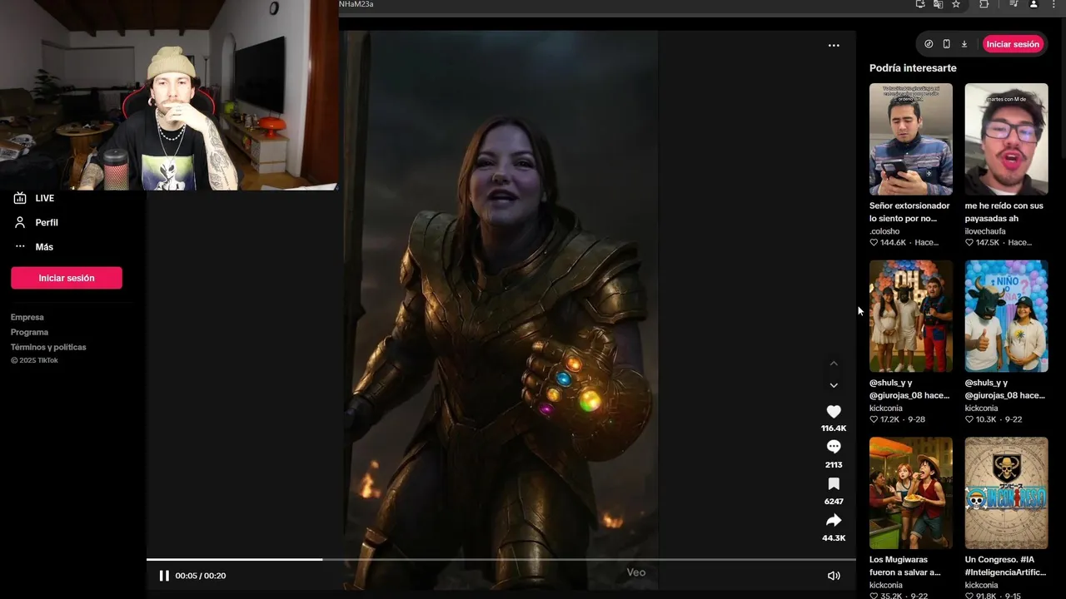Go to previous video up chevron

(x=834, y=364)
